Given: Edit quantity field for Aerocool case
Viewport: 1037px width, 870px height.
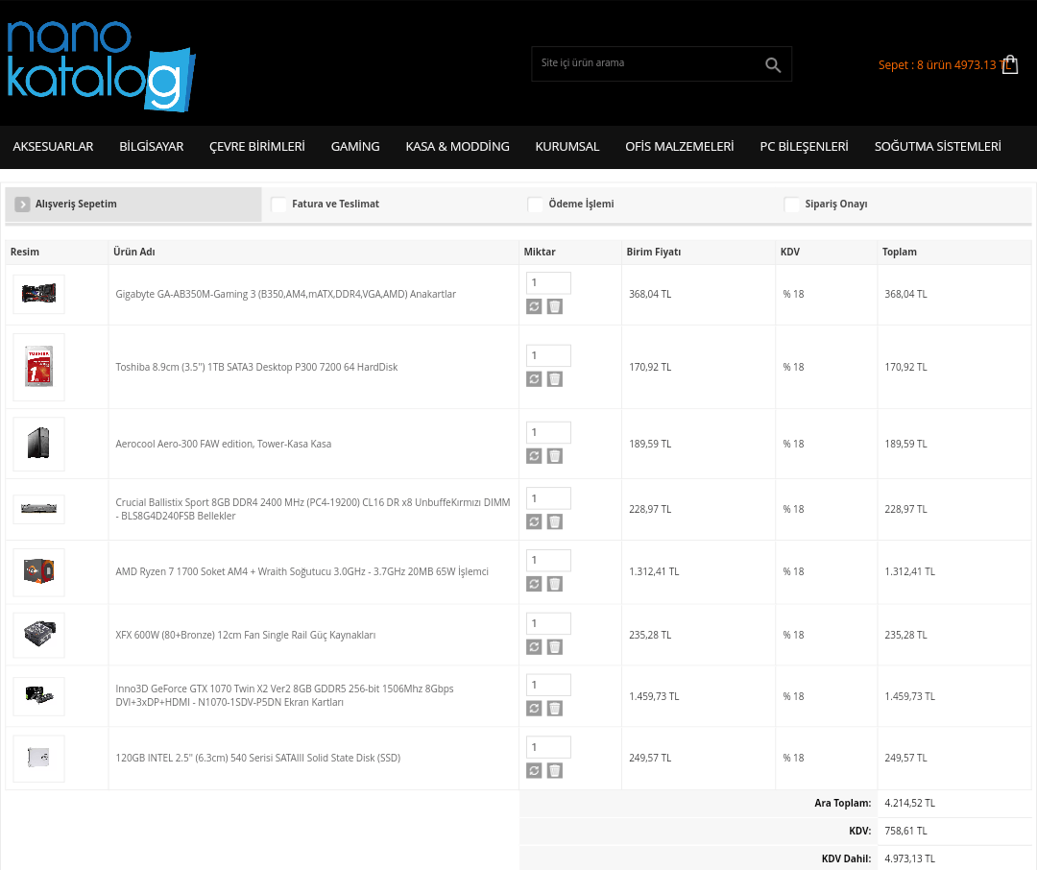Looking at the screenshot, I should (x=548, y=432).
